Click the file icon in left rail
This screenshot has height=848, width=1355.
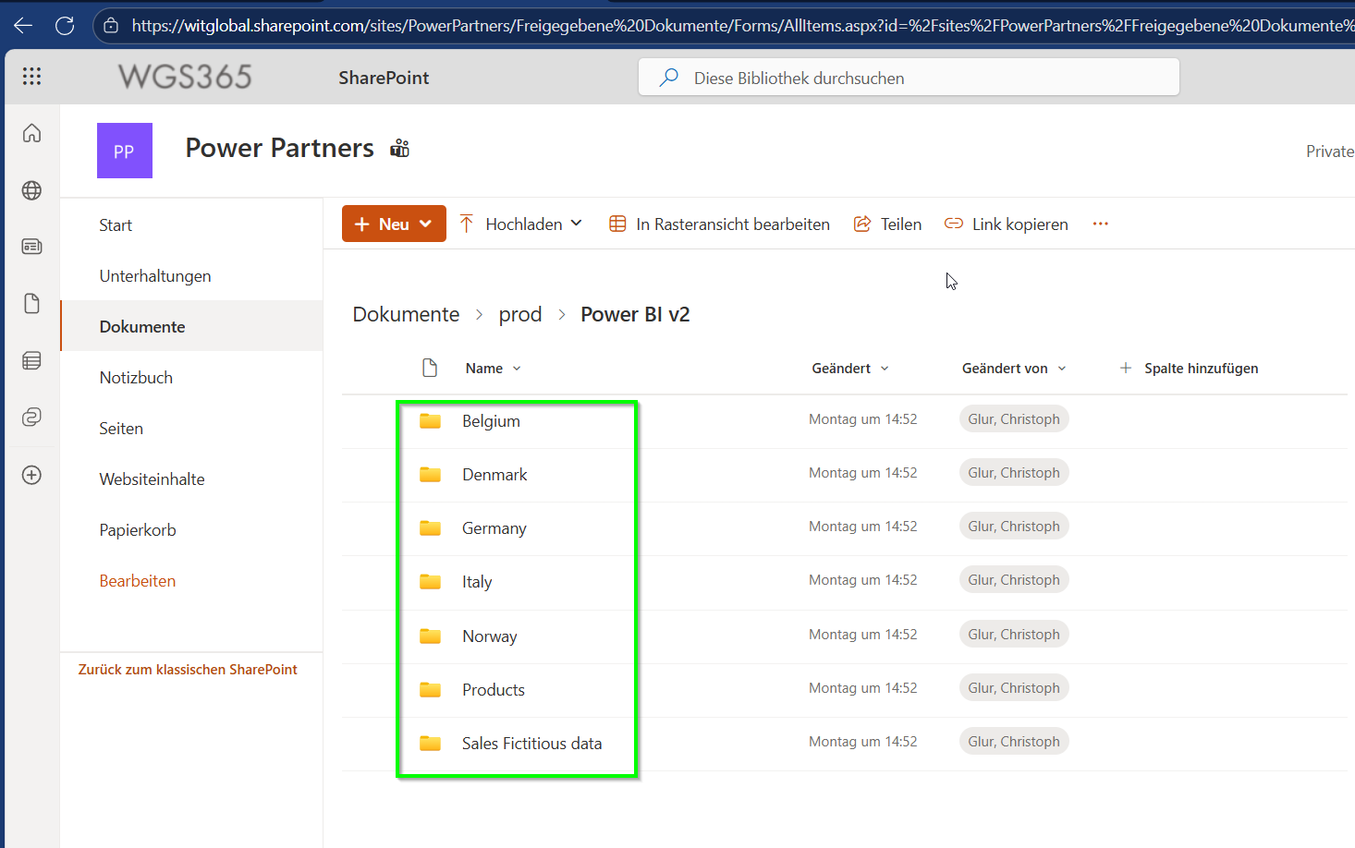(x=31, y=304)
